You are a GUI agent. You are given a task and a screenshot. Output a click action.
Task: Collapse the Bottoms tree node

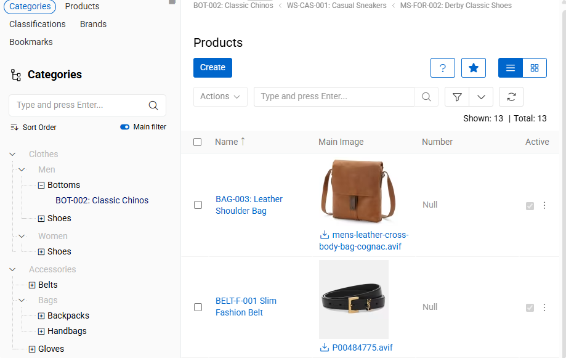41,185
